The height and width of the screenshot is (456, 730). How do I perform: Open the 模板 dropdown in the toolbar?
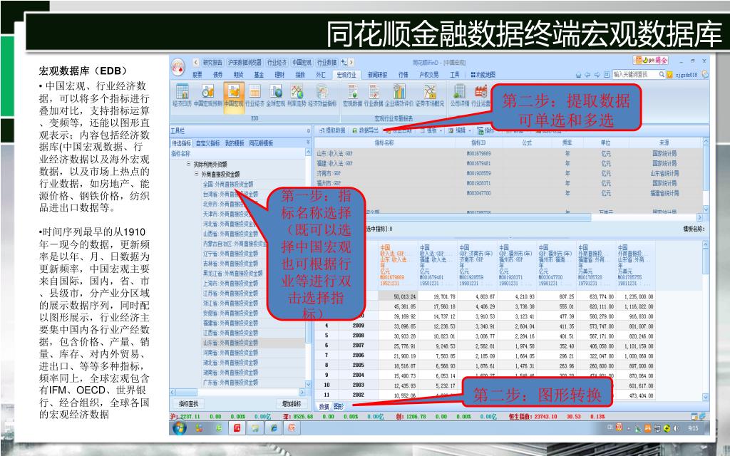pyautogui.click(x=431, y=131)
